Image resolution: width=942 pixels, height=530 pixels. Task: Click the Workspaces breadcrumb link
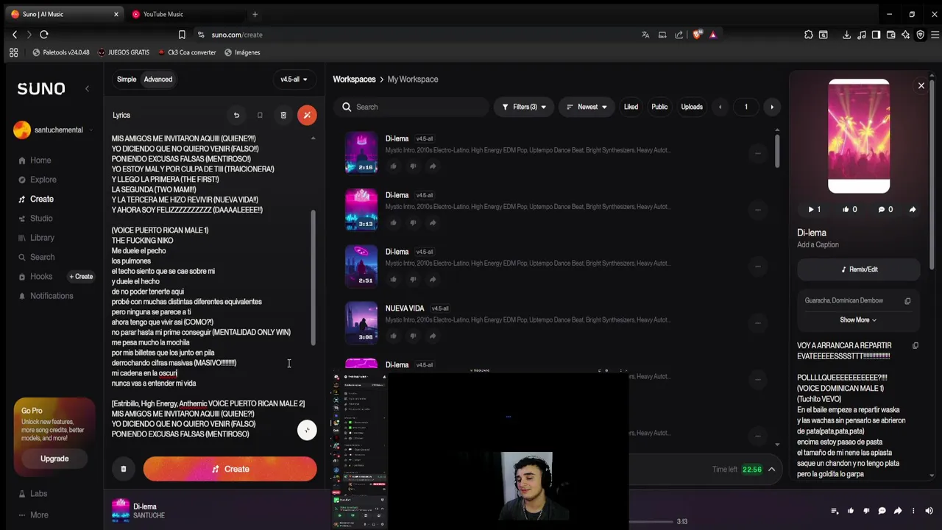coord(354,79)
